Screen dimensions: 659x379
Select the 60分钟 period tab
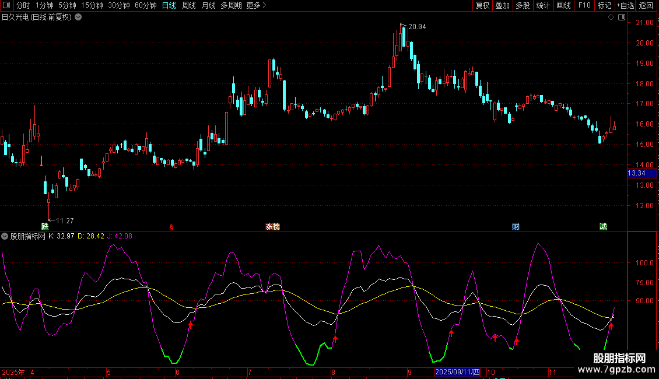[x=145, y=5]
